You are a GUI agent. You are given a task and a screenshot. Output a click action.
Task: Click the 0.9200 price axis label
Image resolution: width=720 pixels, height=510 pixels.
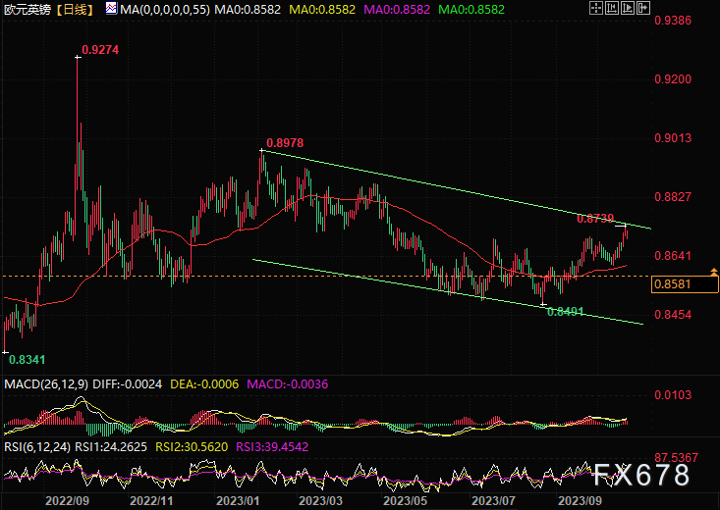pos(673,79)
